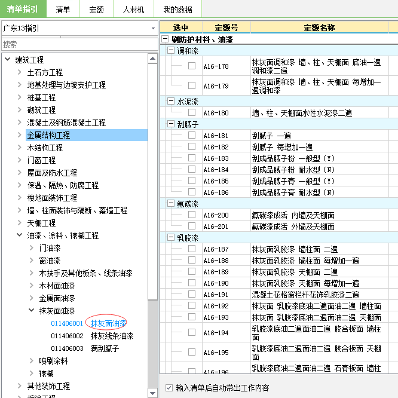The image size is (398, 398).
Task: Expand the 土石方工程 node
Action: [x=20, y=72]
